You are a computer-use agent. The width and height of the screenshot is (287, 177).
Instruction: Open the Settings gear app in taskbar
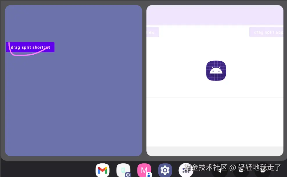[165, 170]
